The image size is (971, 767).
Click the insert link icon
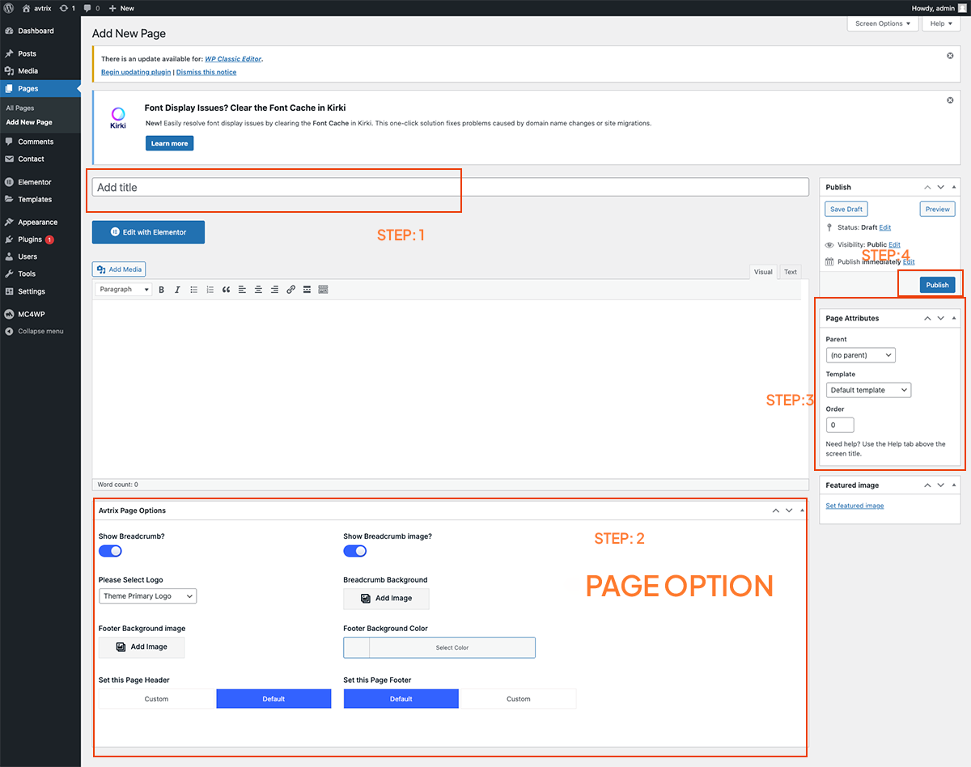click(x=290, y=290)
